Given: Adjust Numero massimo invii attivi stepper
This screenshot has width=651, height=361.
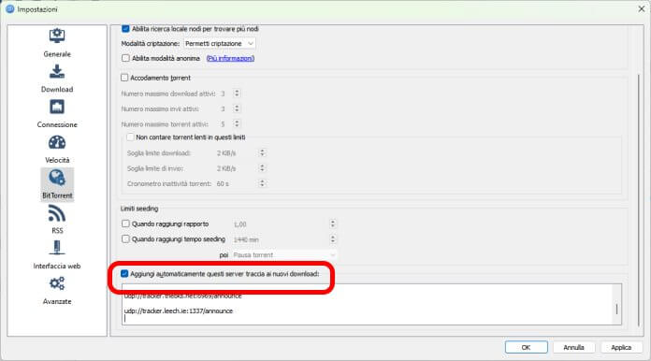Looking at the screenshot, I should [237, 108].
